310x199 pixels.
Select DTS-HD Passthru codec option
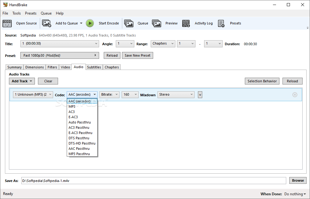pos(82,143)
